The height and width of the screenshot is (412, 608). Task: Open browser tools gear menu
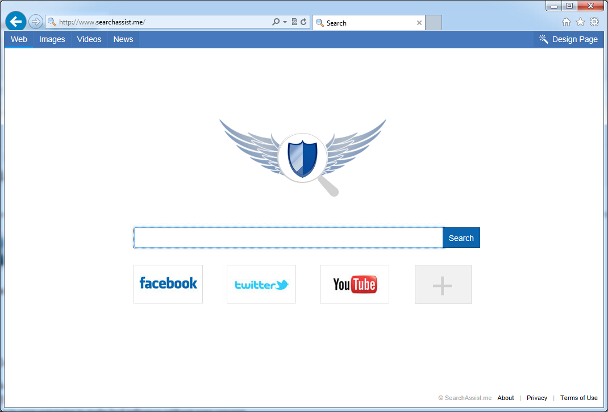594,22
